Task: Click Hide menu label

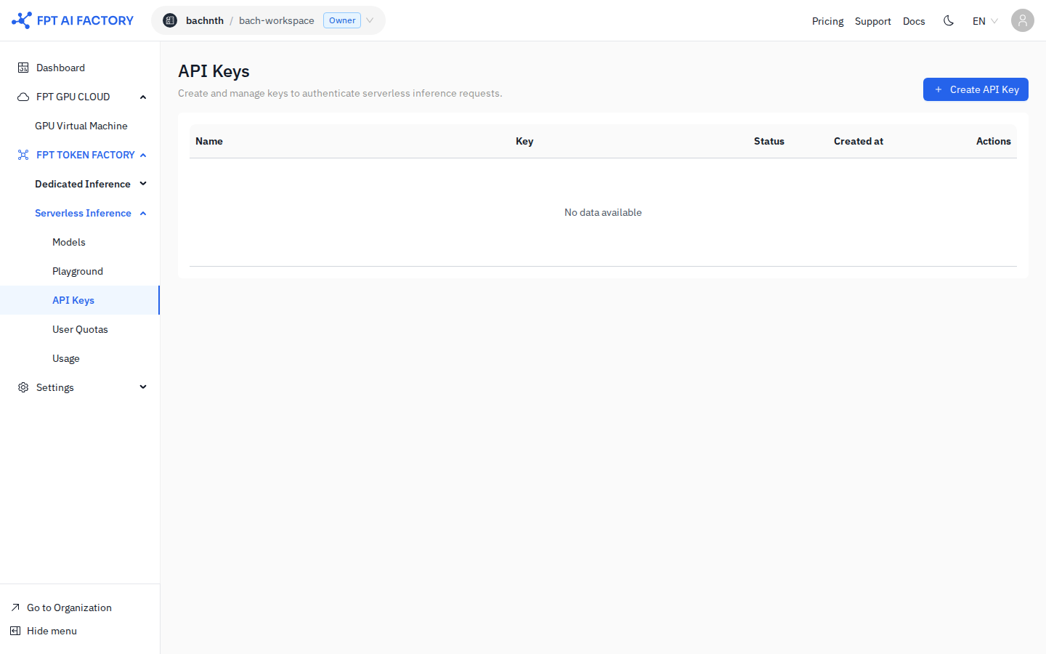Action: (52, 631)
